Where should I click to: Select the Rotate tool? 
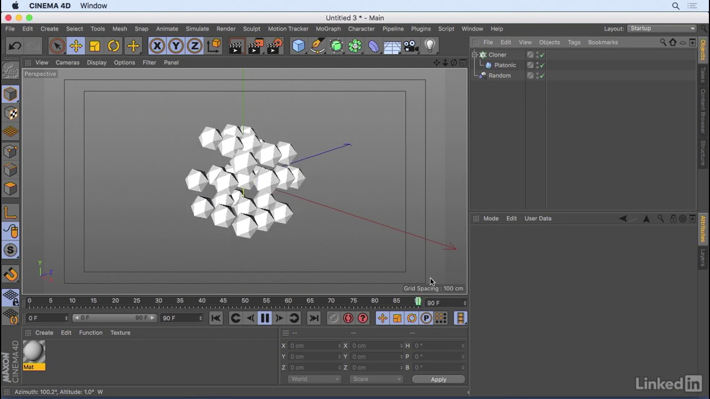tap(114, 46)
